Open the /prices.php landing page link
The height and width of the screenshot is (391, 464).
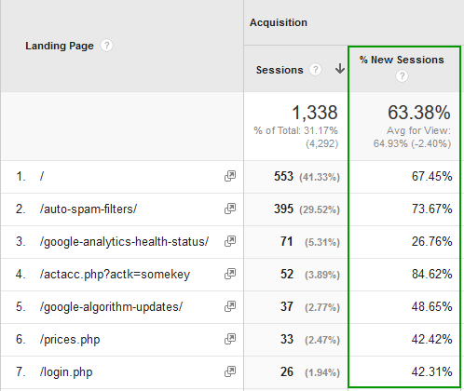(70, 339)
